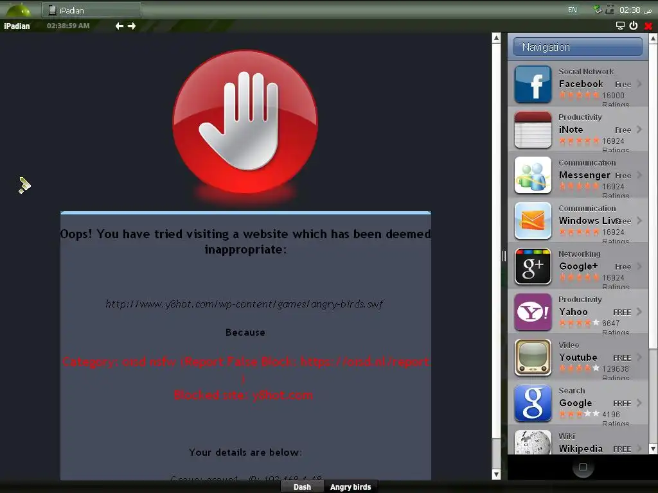Click the Your details are below text
The height and width of the screenshot is (493, 658).
[x=245, y=453]
